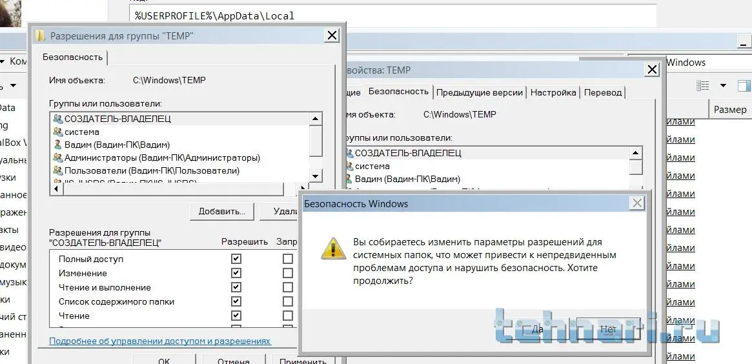Click Пользователи group icon in permissions list

pos(58,170)
